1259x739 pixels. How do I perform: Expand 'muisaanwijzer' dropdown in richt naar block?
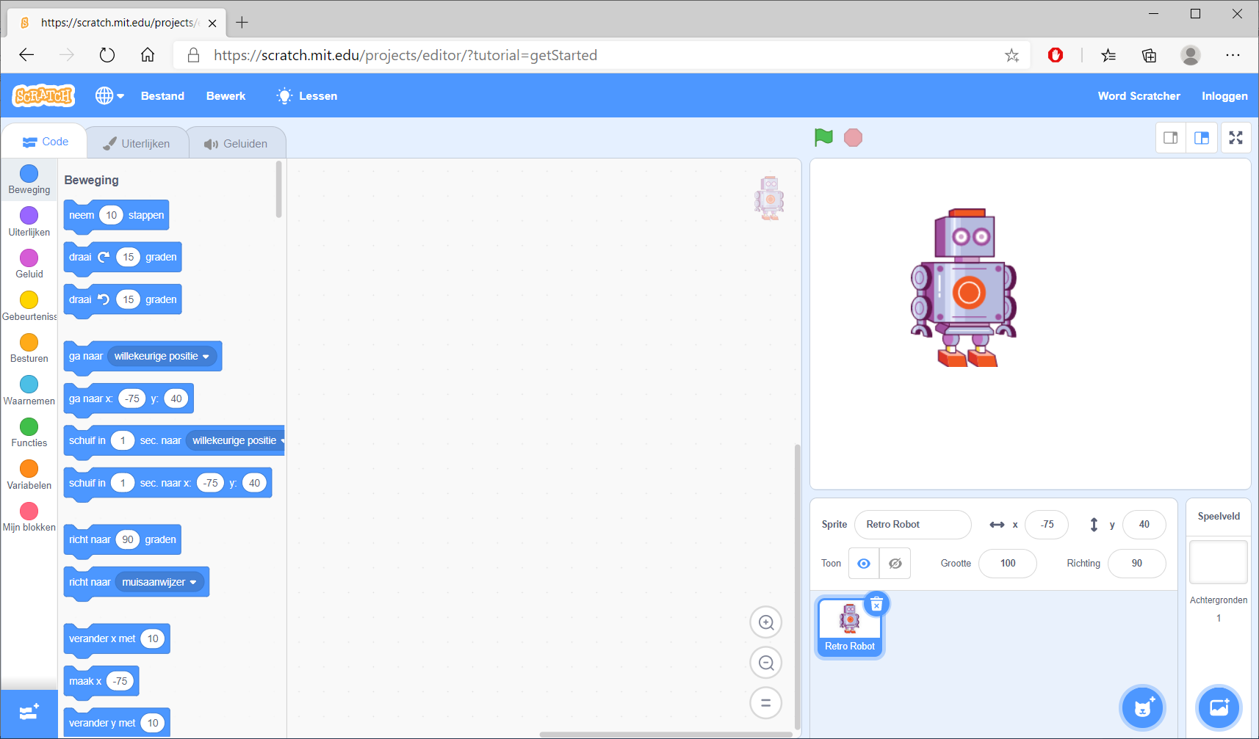coord(159,582)
